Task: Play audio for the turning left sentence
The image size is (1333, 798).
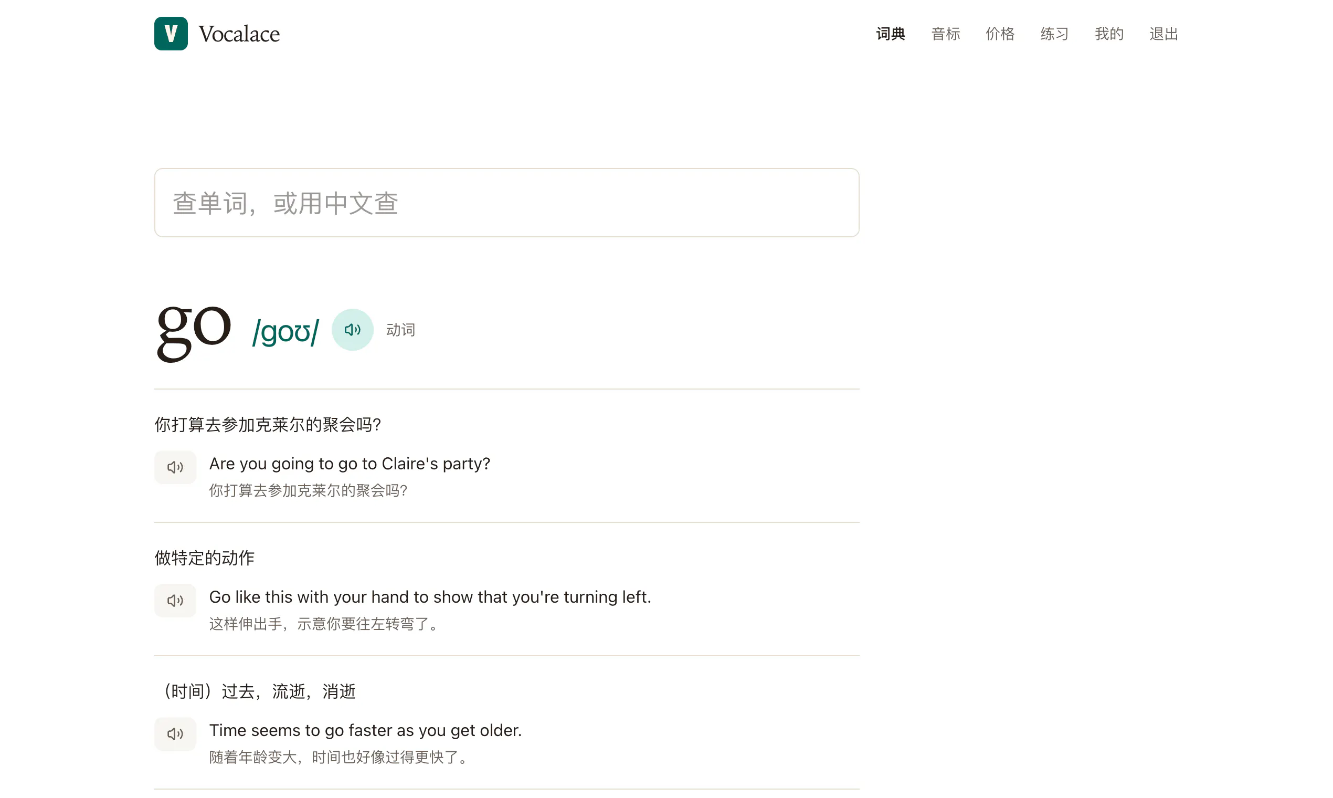Action: [175, 601]
